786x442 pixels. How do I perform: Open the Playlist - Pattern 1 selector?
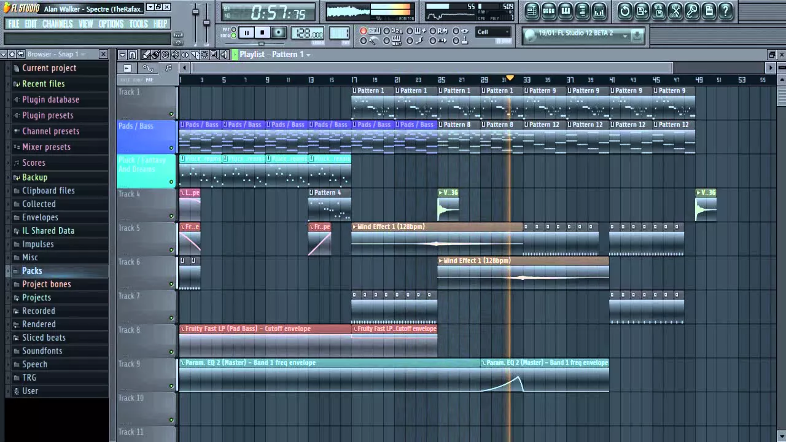click(274, 54)
